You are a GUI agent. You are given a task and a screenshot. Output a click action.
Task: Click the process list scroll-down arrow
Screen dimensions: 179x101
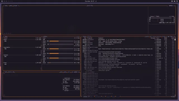pyautogui.click(x=175, y=95)
